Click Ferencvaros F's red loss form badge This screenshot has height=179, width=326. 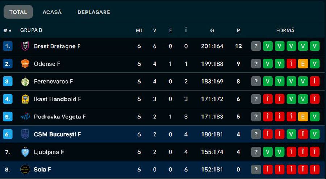coord(315,82)
